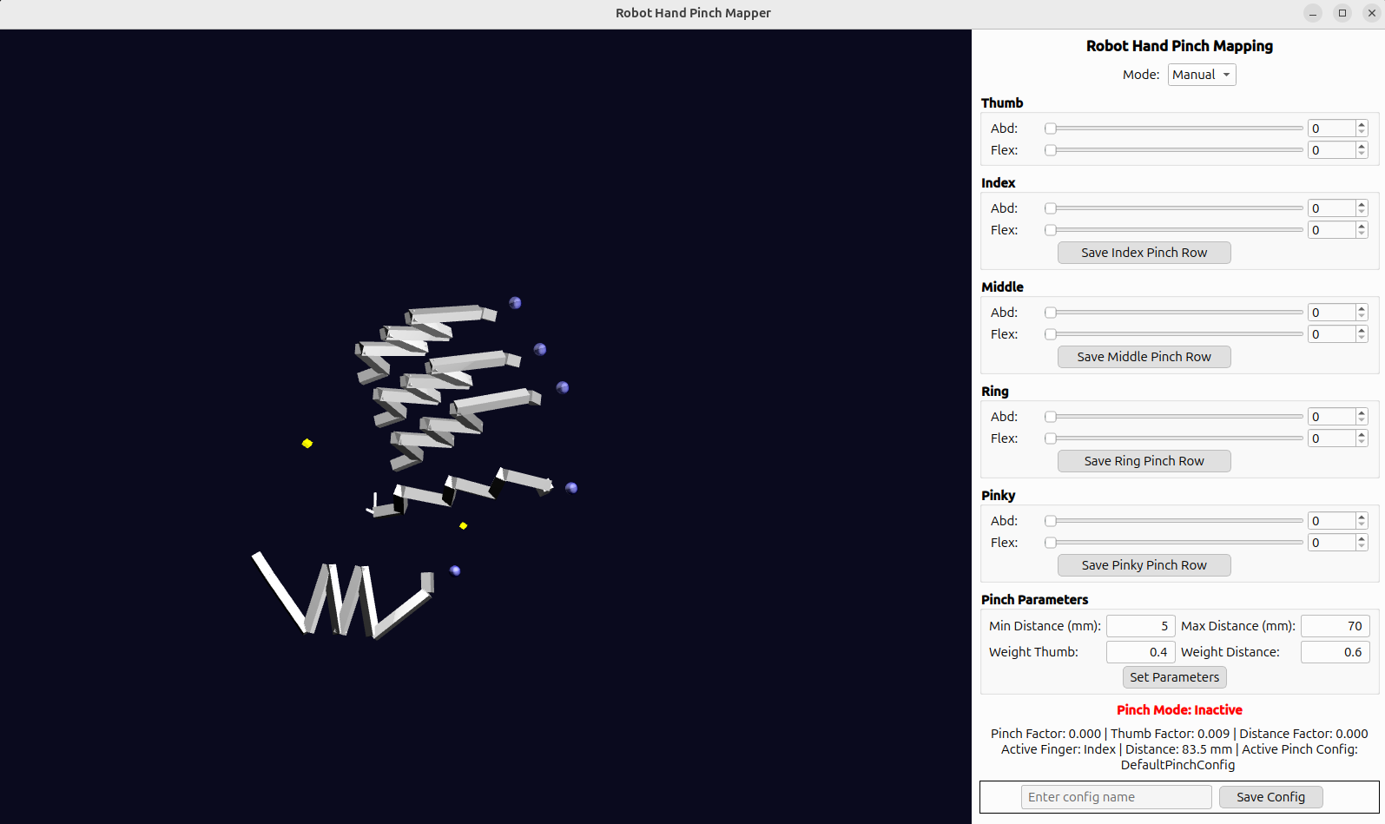Image resolution: width=1385 pixels, height=824 pixels.
Task: Decrease Middle Flex value with down arrow
Action: click(x=1362, y=339)
